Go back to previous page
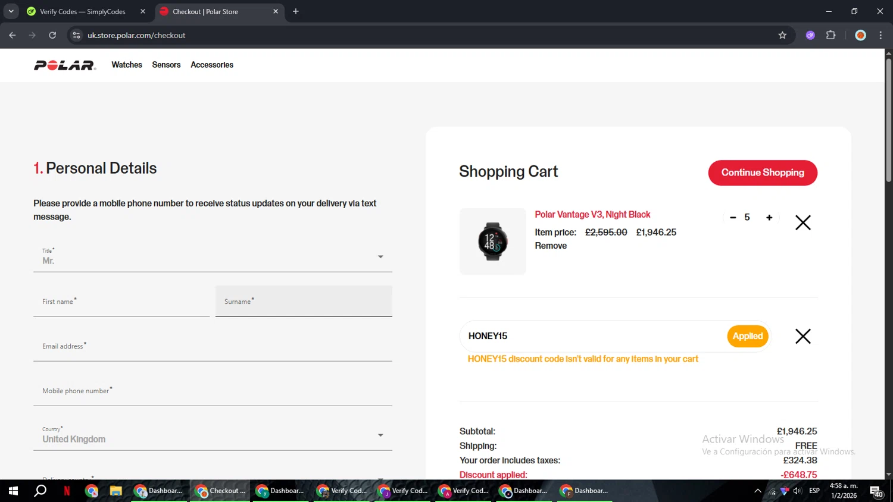 [13, 35]
